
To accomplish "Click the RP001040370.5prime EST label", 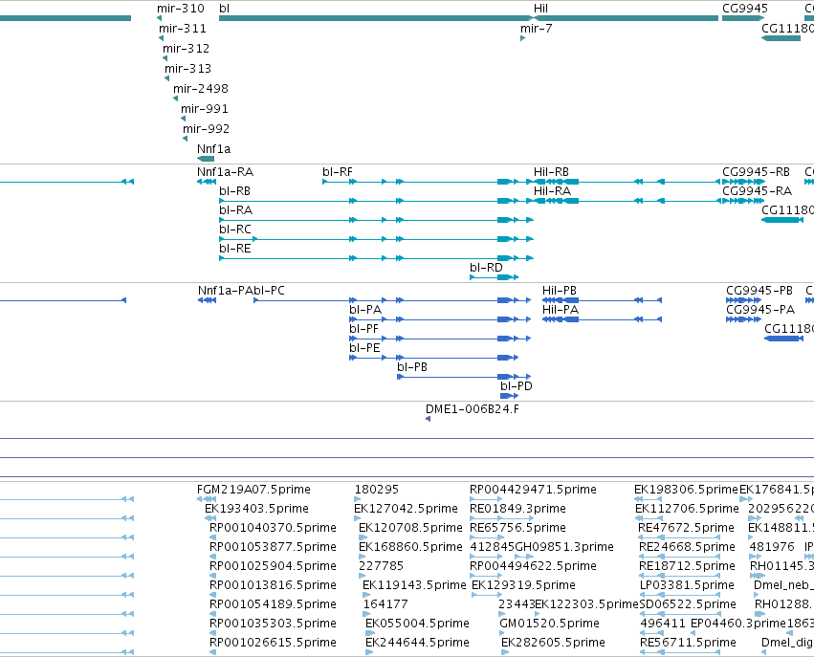I will click(273, 528).
